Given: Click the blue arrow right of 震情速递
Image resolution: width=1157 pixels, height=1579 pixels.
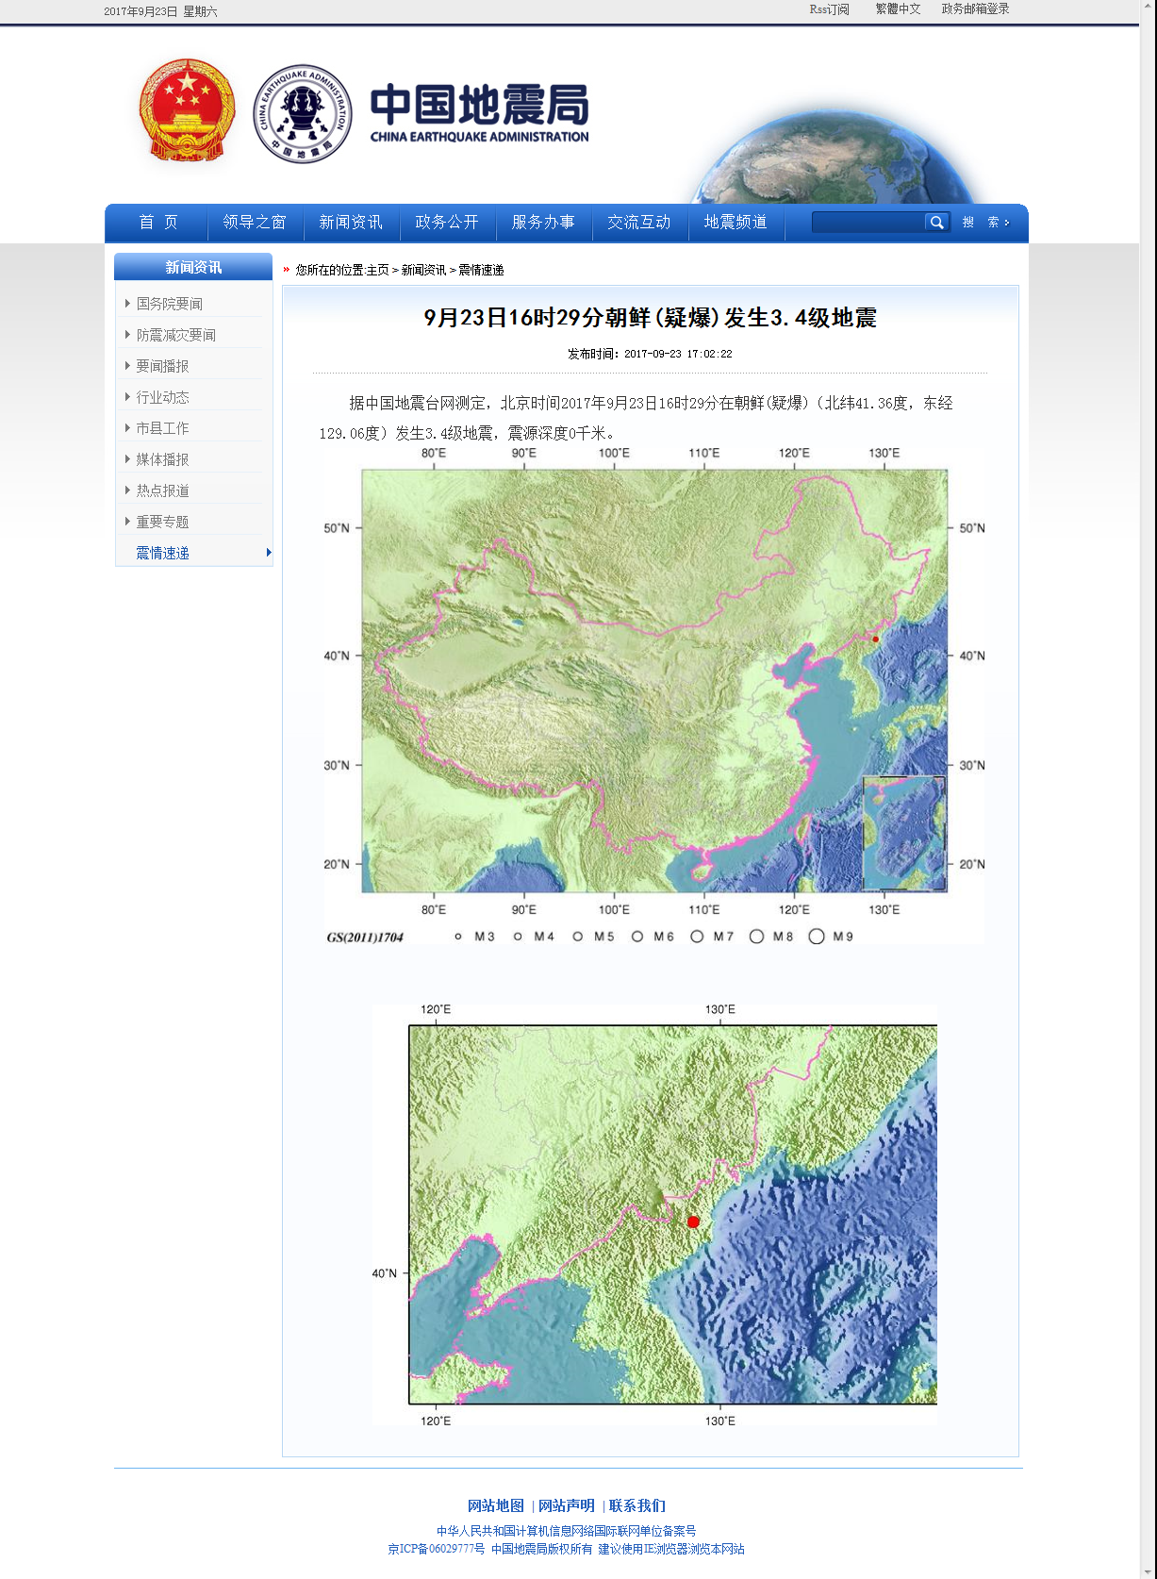Looking at the screenshot, I should [x=269, y=553].
